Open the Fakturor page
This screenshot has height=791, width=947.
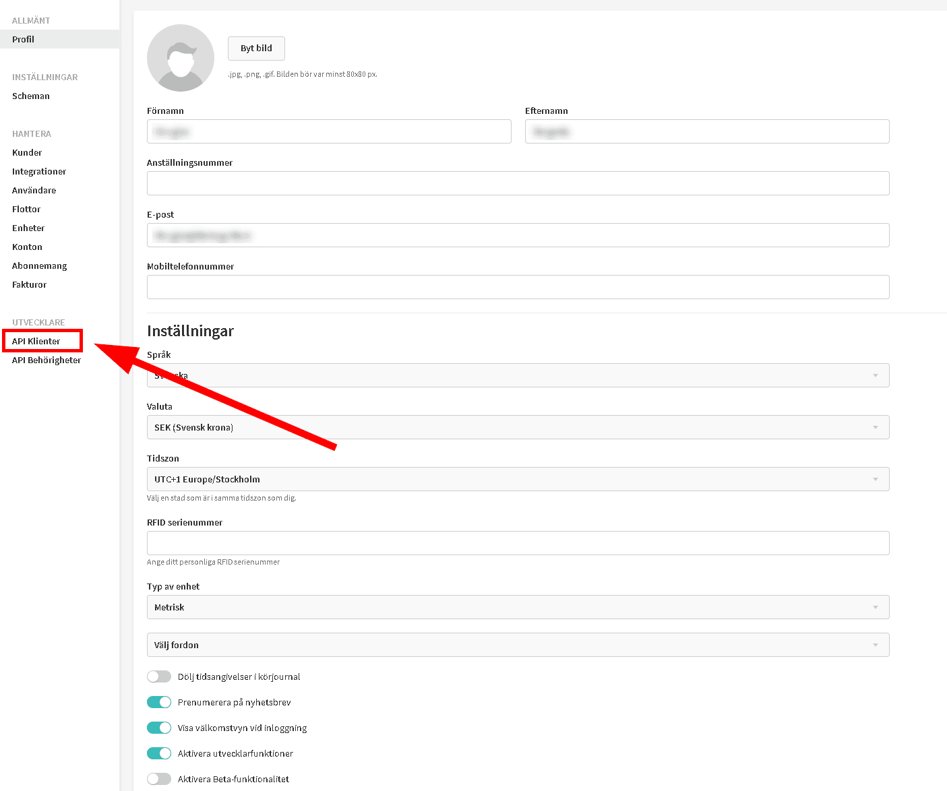[29, 284]
